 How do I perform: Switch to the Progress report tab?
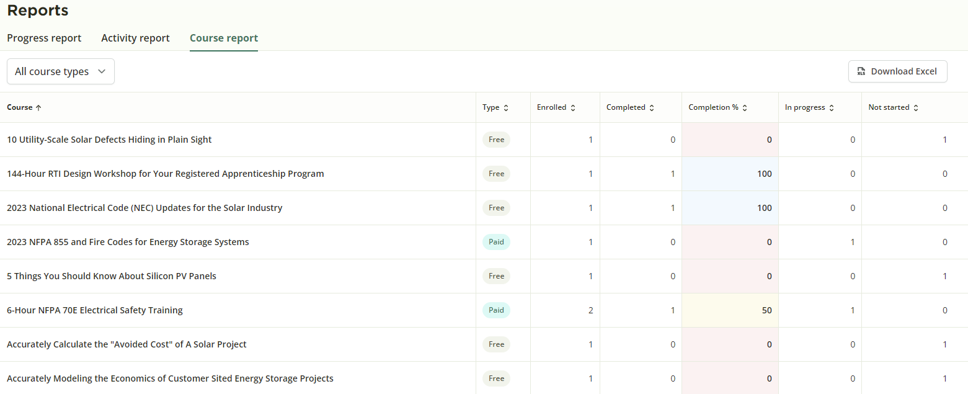click(44, 38)
